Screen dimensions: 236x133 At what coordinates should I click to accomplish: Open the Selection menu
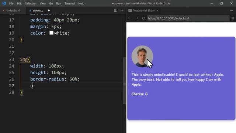point(31,3)
